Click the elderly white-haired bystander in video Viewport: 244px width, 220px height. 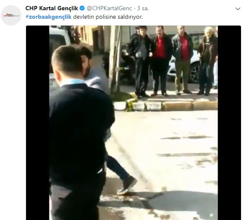point(207,61)
